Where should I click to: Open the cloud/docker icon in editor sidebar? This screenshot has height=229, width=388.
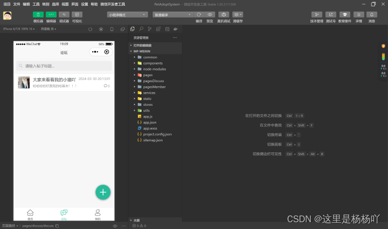coord(176,29)
